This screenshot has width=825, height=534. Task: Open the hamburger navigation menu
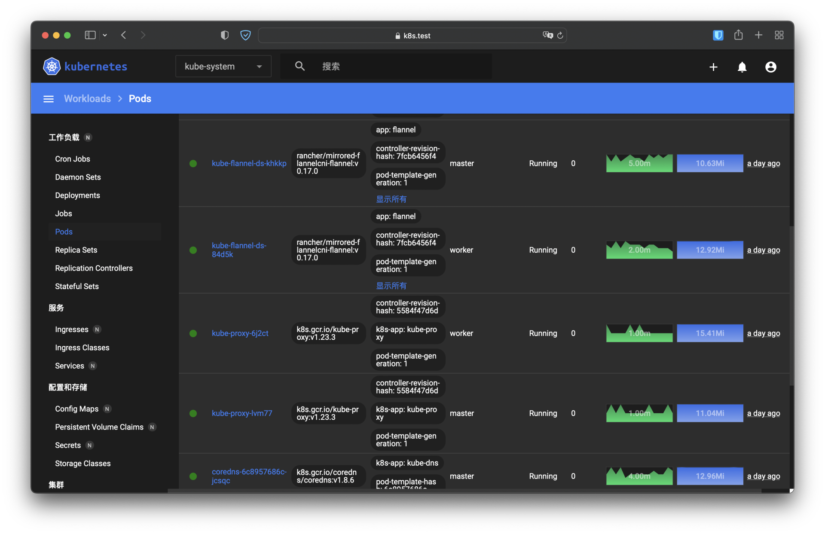tap(49, 99)
